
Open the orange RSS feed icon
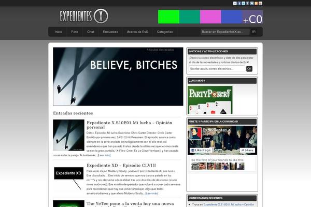[256, 4]
